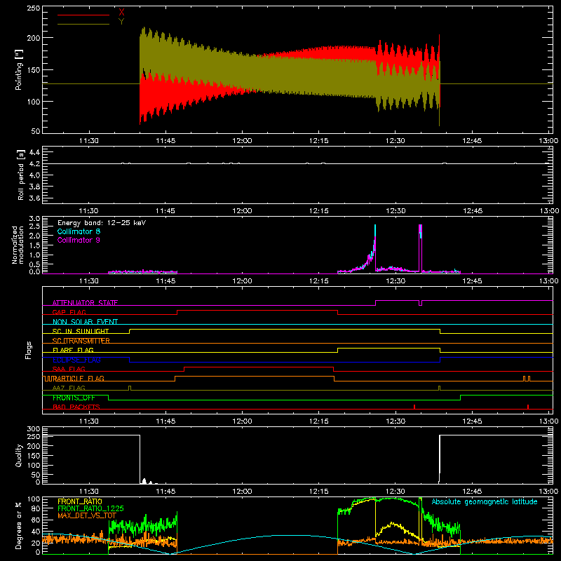Select the SC_TRANSMITTER flag label
Screen dimensions: 561x561
tap(81, 341)
